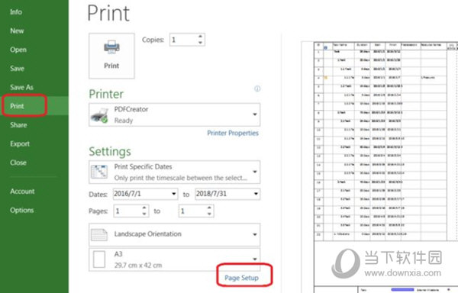Open the end date 2018/7/31 dropdown
The width and height of the screenshot is (458, 293).
pos(256,194)
